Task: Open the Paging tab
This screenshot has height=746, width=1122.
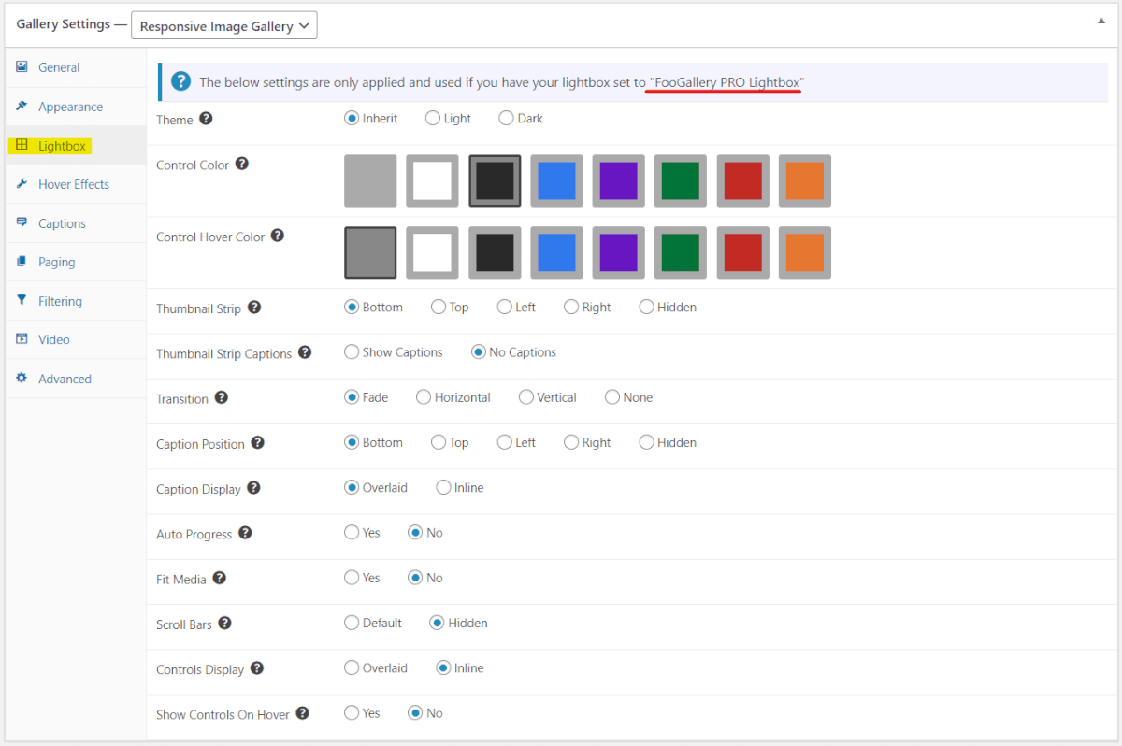Action: pyautogui.click(x=76, y=262)
